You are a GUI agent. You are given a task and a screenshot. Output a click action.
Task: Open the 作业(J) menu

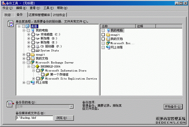coord(8,8)
